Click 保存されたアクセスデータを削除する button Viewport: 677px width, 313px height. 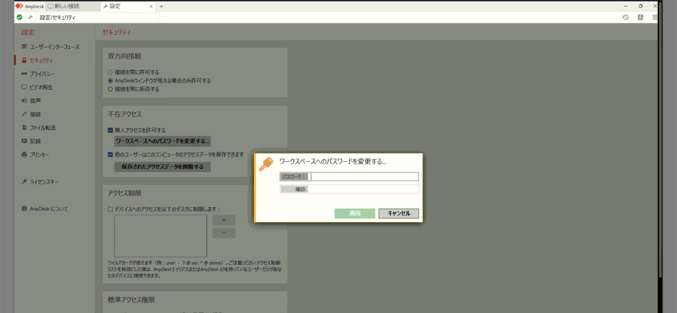click(x=163, y=167)
